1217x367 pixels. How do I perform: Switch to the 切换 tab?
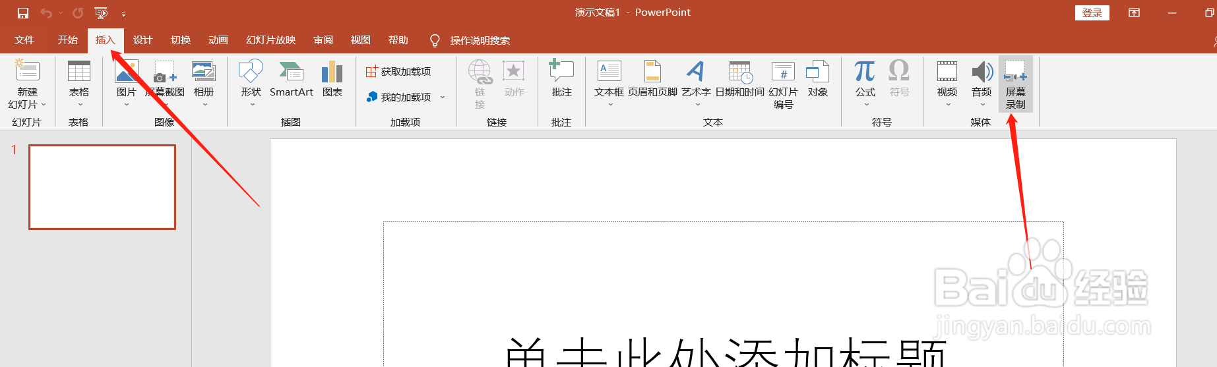coord(181,40)
